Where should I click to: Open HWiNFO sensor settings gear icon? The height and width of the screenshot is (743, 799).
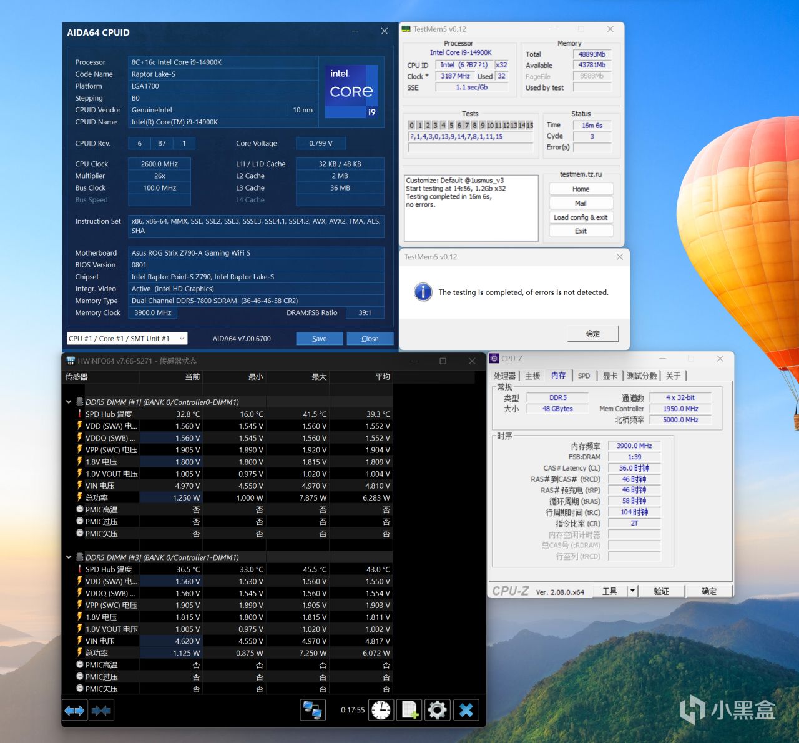438,710
